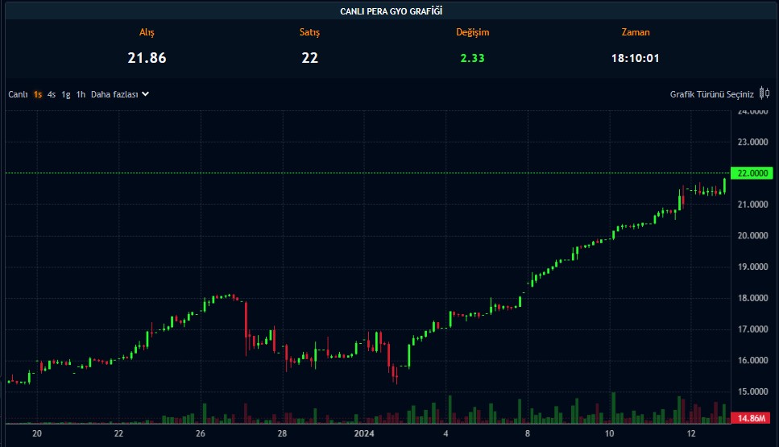779x447 pixels.
Task: Select the Canlı live chart mode
Action: (x=18, y=94)
